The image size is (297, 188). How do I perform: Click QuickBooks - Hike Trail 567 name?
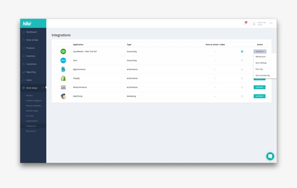click(85, 51)
